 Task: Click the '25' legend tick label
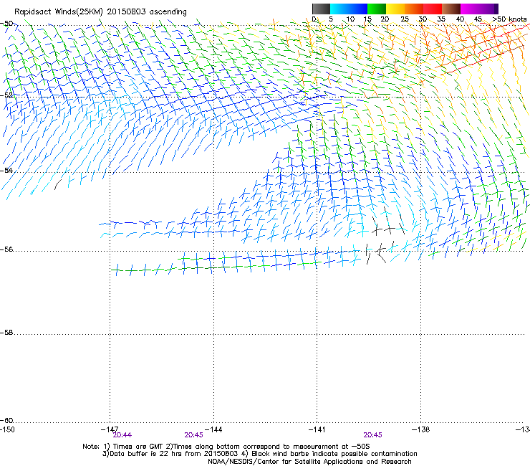405,19
